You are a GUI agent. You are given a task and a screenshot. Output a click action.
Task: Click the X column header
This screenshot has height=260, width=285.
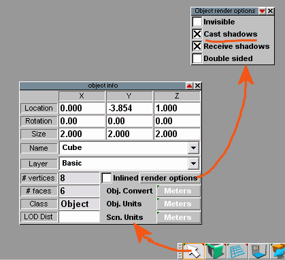pos(82,96)
